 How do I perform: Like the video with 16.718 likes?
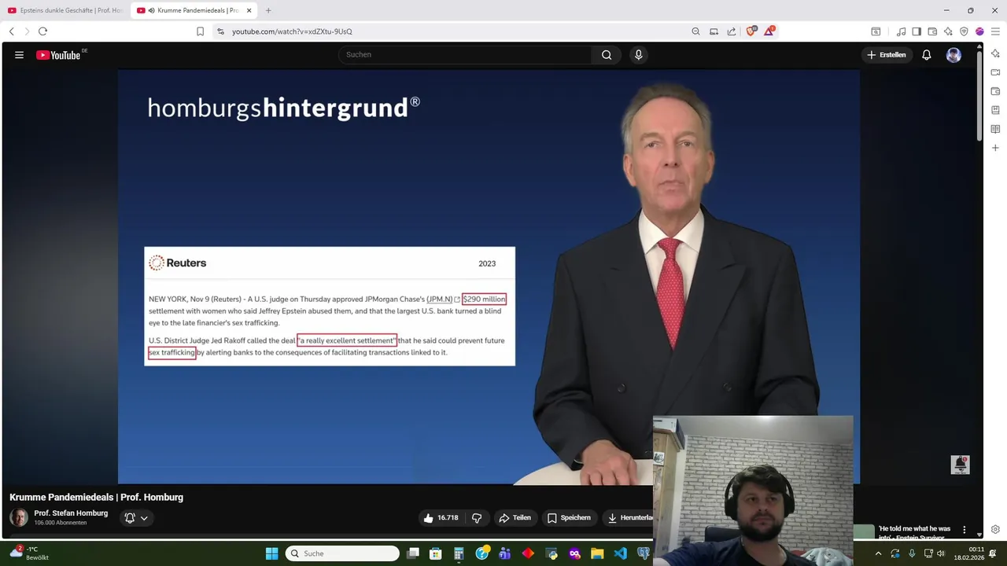441,518
